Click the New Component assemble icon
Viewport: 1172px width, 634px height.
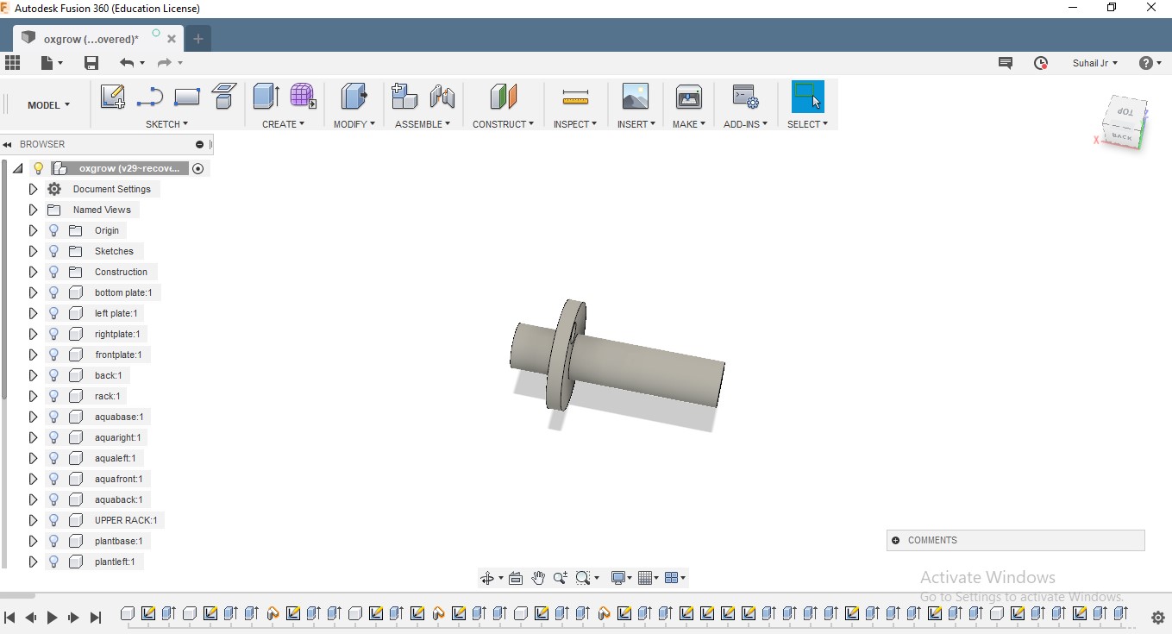pyautogui.click(x=404, y=96)
